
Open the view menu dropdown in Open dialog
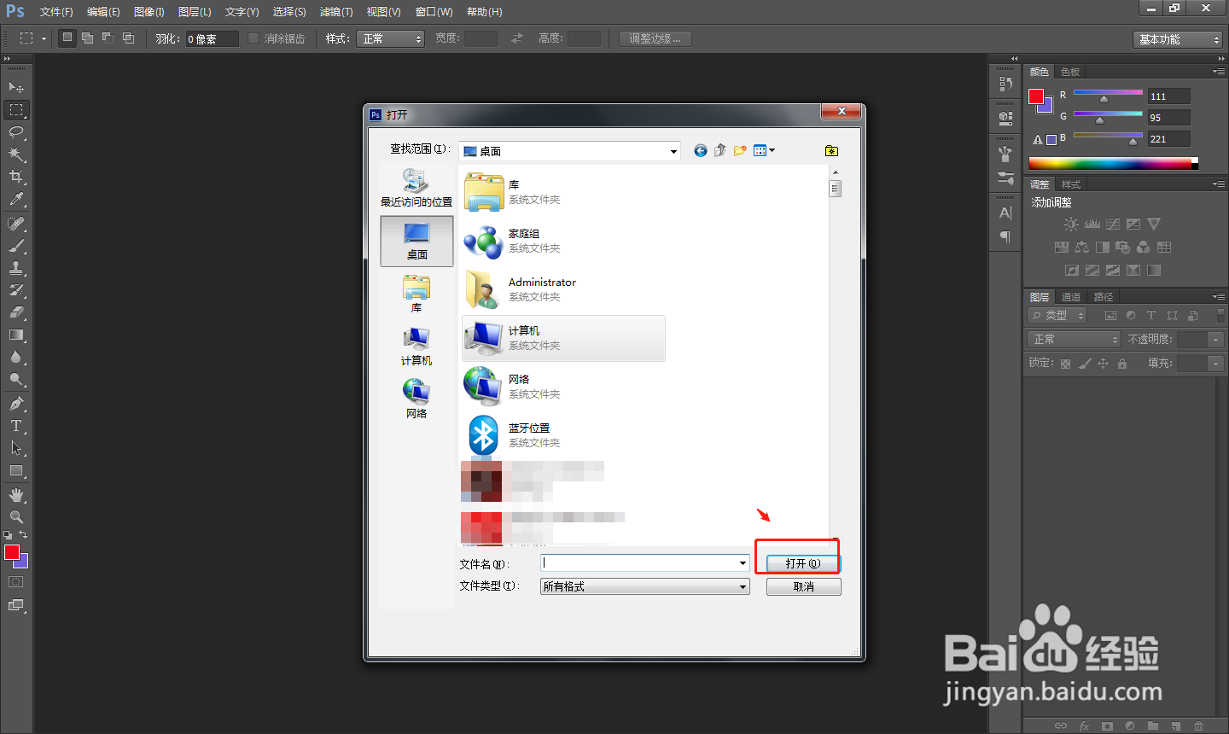764,150
